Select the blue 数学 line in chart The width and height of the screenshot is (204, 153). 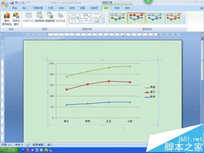coord(98,103)
